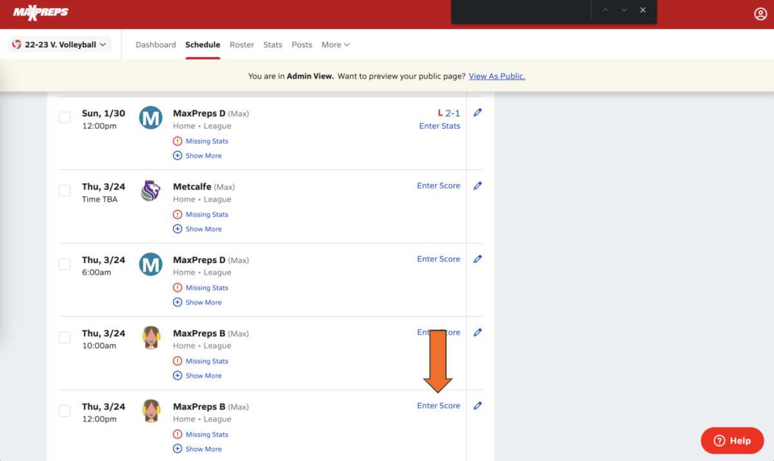Open Missing Stats on Metcalfe game
This screenshot has width=774, height=461.
pos(201,215)
